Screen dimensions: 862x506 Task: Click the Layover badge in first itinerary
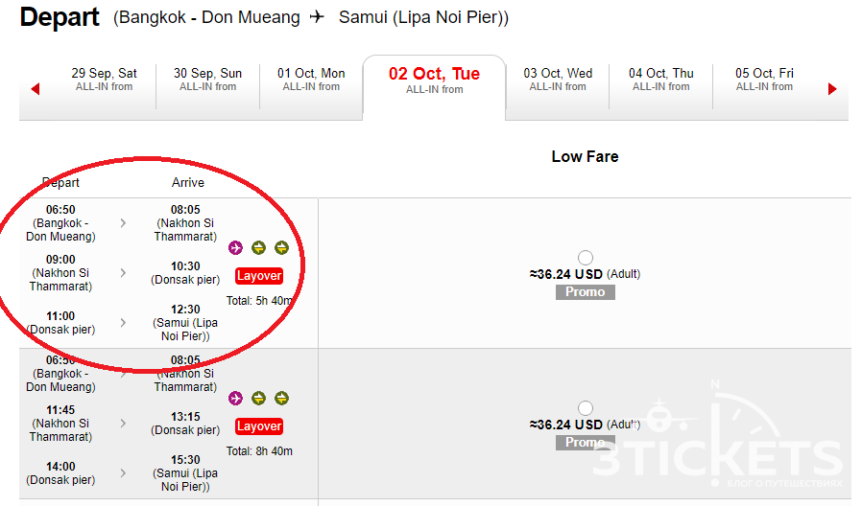pyautogui.click(x=259, y=276)
